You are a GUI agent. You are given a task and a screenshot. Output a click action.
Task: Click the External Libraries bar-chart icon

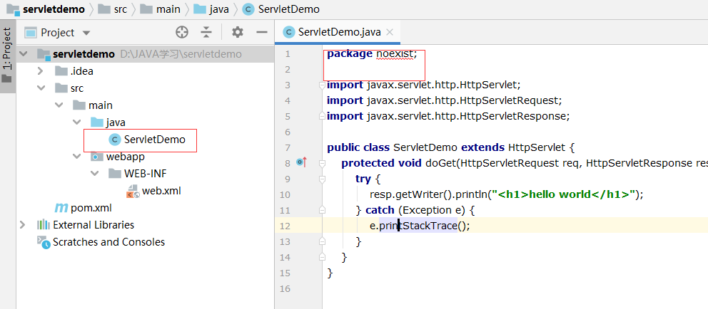pyautogui.click(x=44, y=224)
